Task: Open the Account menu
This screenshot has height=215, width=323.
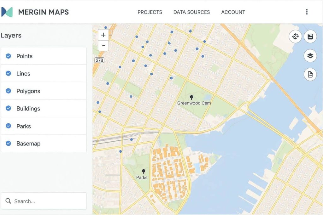Action: click(x=233, y=12)
